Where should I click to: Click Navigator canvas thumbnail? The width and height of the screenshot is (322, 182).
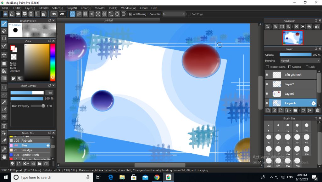293,38
